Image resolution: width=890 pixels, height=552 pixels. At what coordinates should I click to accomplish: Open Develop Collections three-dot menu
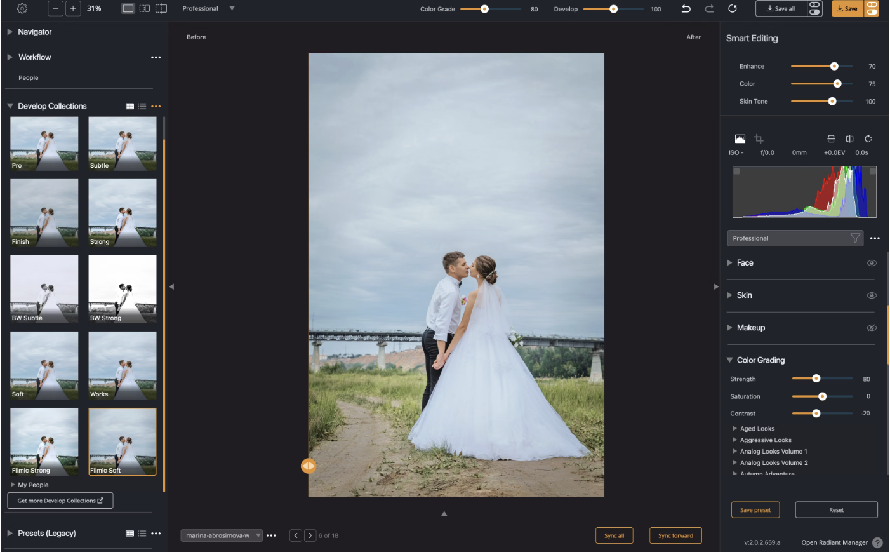[156, 106]
